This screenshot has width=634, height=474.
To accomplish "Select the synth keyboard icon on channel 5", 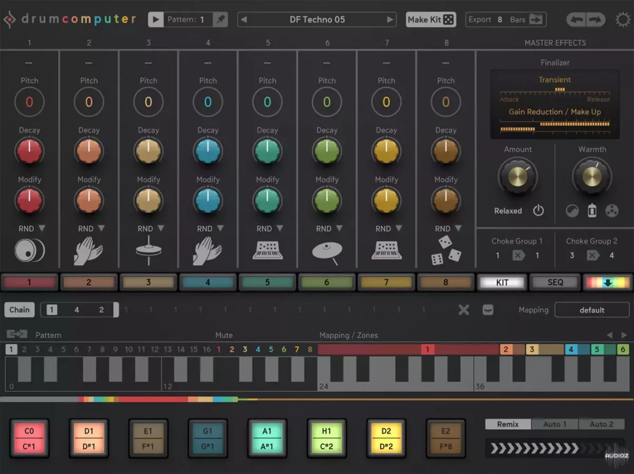I will click(267, 251).
